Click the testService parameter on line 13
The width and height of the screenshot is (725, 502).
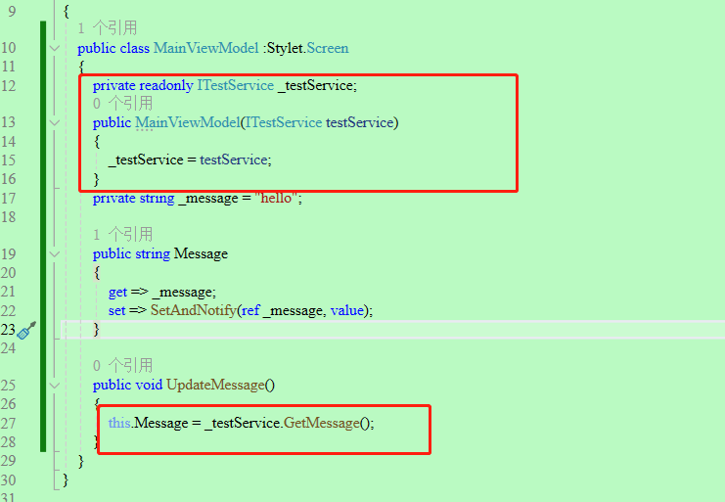(359, 122)
